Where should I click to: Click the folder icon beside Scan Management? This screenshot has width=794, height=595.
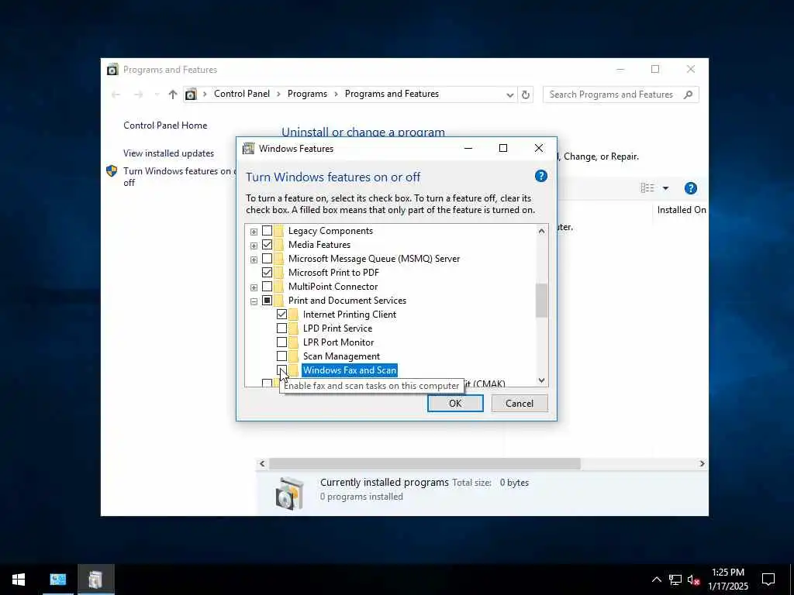(x=294, y=356)
